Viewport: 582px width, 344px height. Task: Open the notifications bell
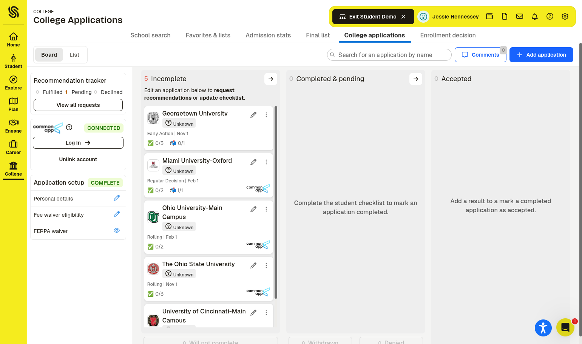535,16
